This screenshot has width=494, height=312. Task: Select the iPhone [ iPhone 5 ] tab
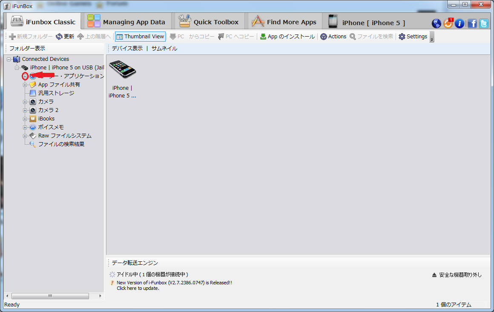click(366, 23)
